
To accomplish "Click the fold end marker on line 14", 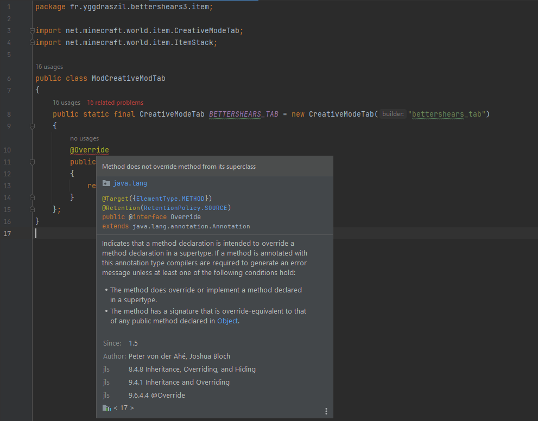I will pos(32,197).
